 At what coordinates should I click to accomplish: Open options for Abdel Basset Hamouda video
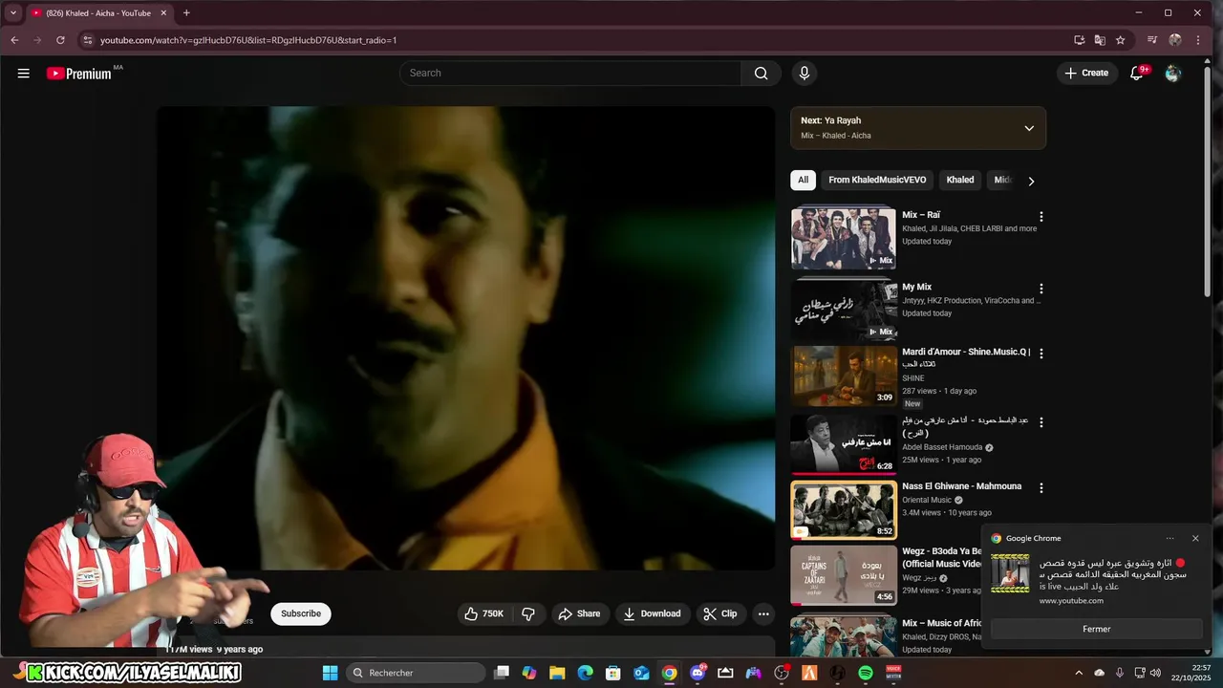[x=1041, y=422]
